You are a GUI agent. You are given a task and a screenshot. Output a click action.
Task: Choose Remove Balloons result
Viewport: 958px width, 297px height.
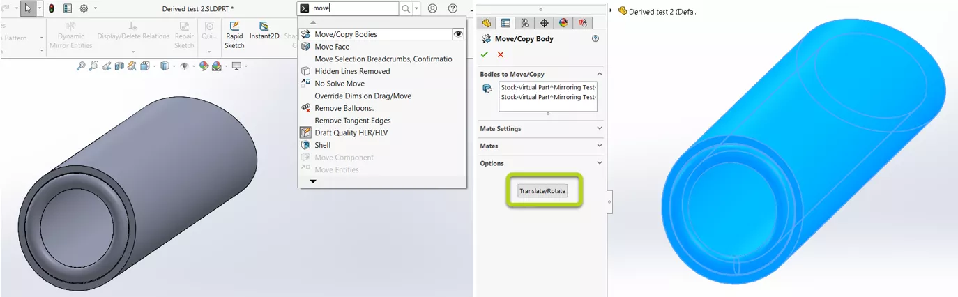[382, 108]
